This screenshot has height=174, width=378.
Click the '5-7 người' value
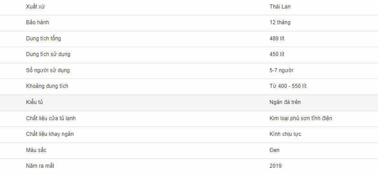pyautogui.click(x=281, y=70)
